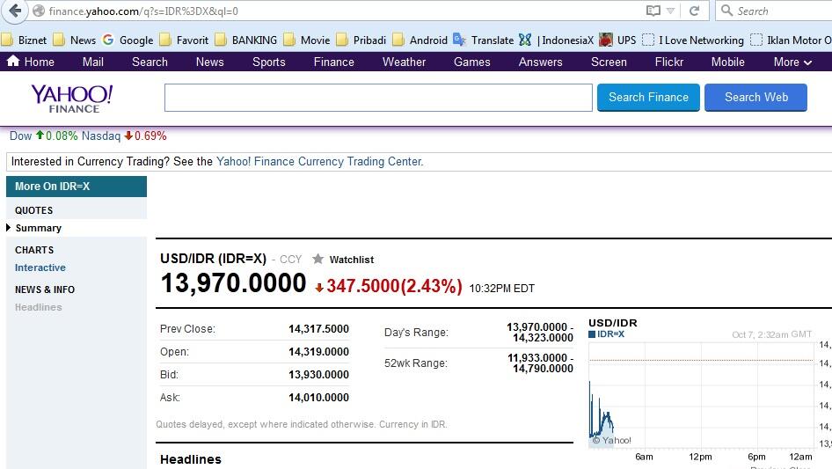Open the Google bookmark

coord(128,40)
